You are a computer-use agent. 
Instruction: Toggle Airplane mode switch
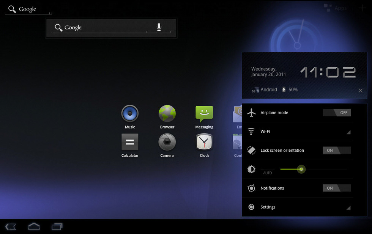[x=337, y=113]
